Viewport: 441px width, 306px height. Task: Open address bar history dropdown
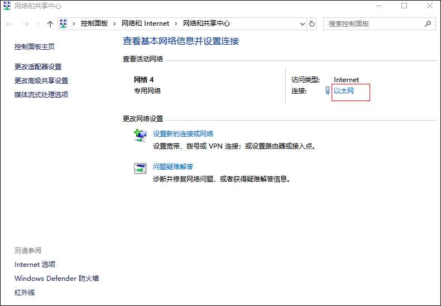click(x=303, y=24)
